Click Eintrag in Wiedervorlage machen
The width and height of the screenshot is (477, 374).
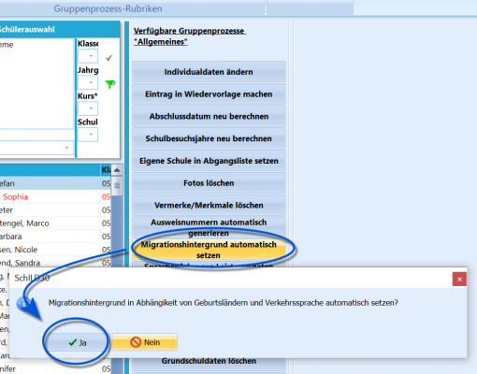click(209, 94)
